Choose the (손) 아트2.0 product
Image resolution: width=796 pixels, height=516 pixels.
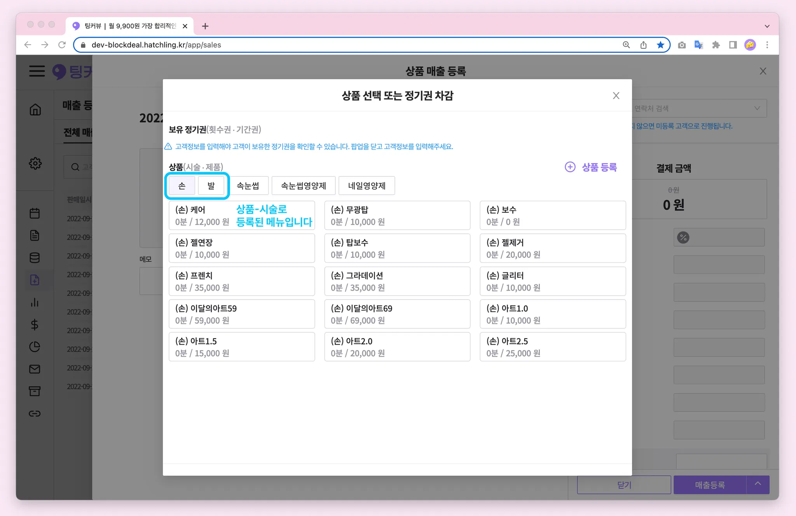tap(397, 347)
